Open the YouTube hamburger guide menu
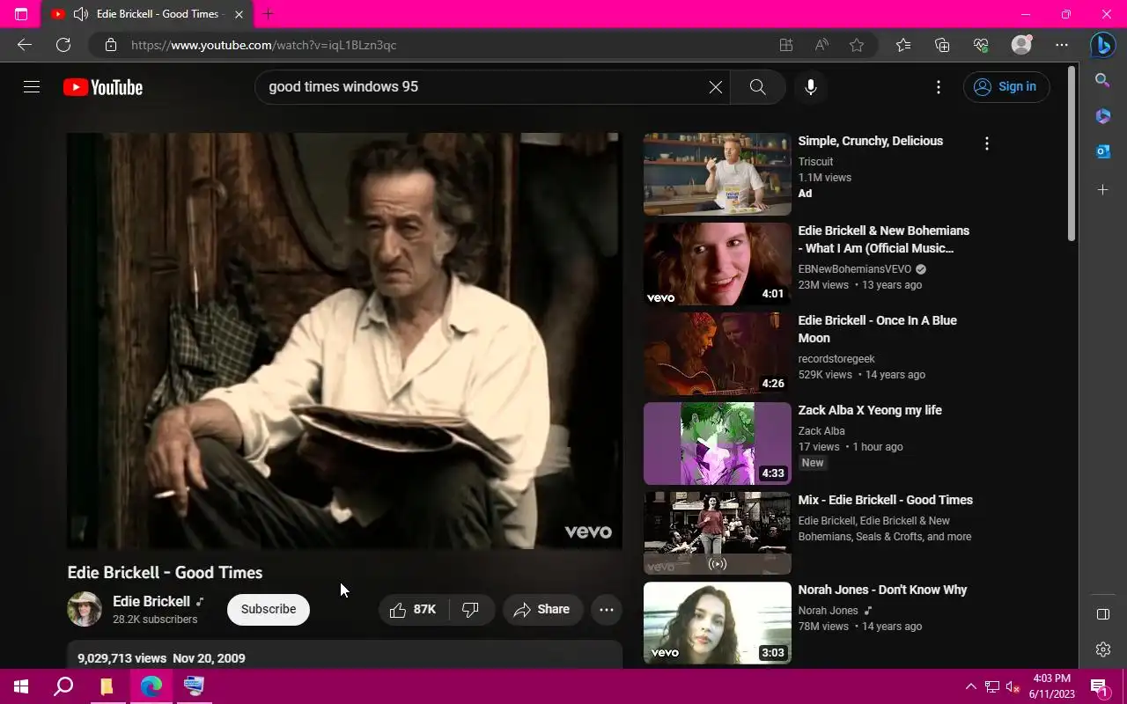This screenshot has height=704, width=1127. [x=32, y=87]
